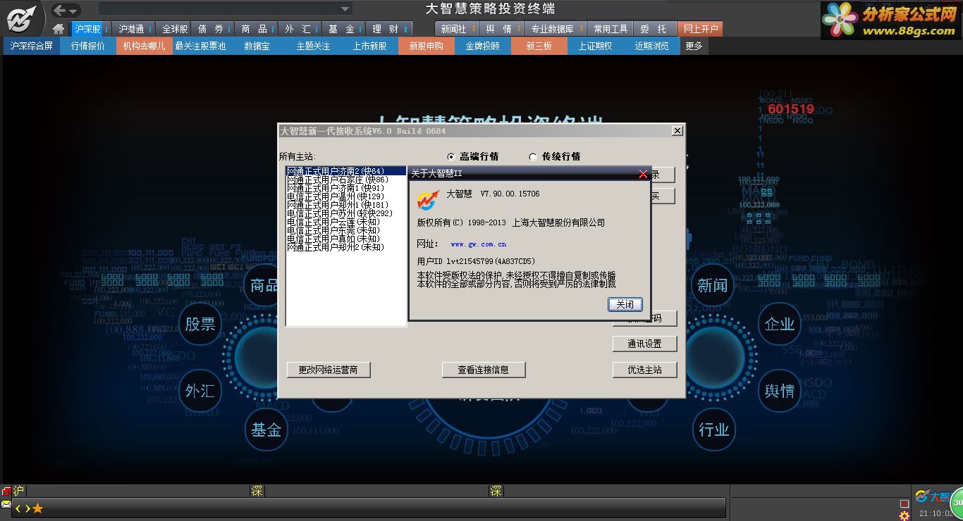Click 更改网络运营商 button
This screenshot has width=963, height=521.
pyautogui.click(x=328, y=370)
